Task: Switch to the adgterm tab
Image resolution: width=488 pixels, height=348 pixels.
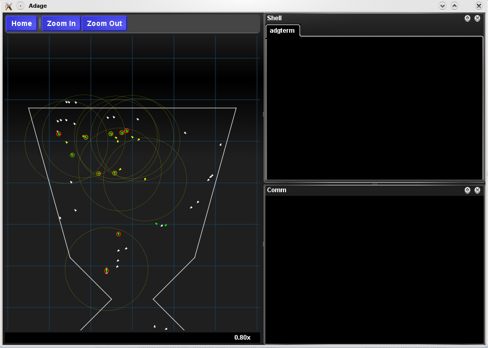Action: [x=282, y=31]
